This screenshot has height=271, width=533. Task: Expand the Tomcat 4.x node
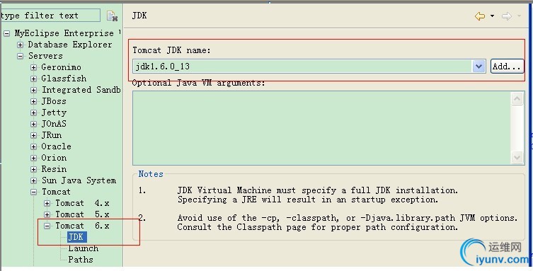(x=47, y=203)
